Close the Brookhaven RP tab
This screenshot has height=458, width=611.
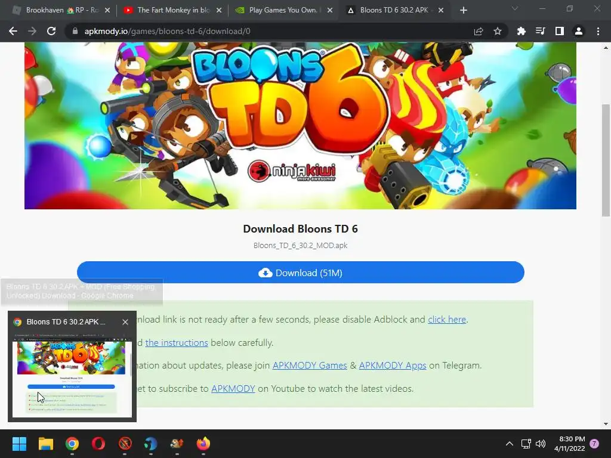[107, 10]
